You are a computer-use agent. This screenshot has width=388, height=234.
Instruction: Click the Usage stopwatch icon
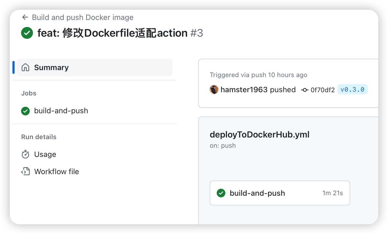pyautogui.click(x=25, y=154)
